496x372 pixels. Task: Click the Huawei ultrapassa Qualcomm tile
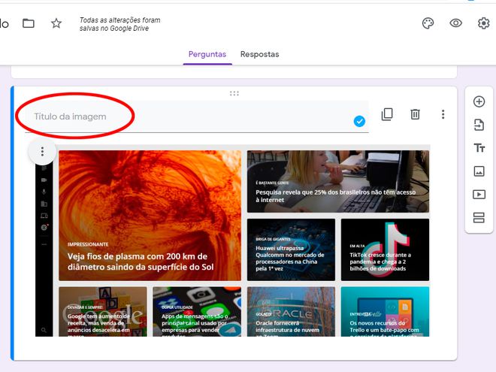[x=291, y=250]
